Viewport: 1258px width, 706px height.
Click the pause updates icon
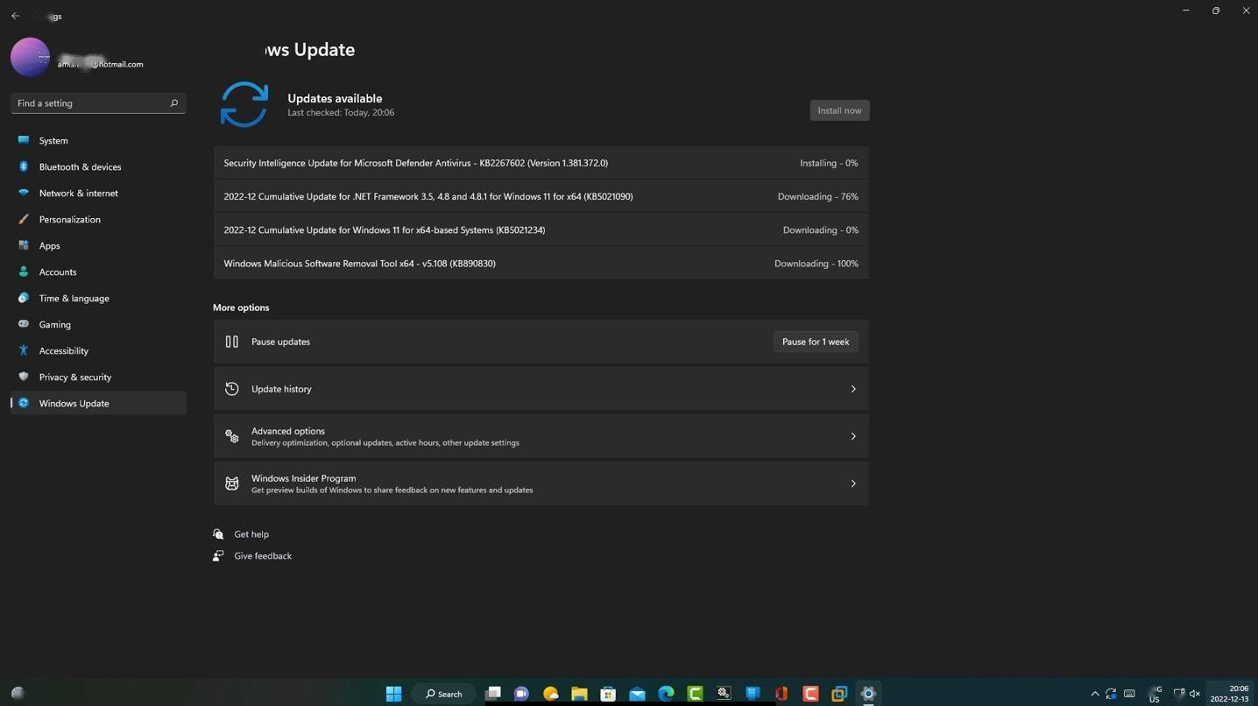click(x=232, y=342)
